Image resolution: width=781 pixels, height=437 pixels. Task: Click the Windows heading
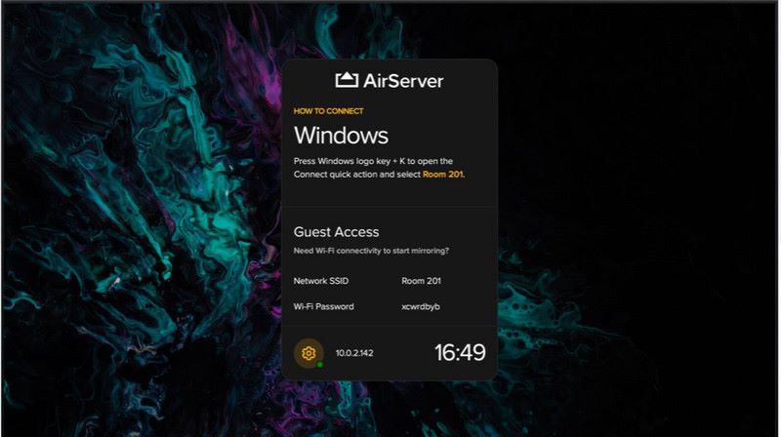pos(341,136)
